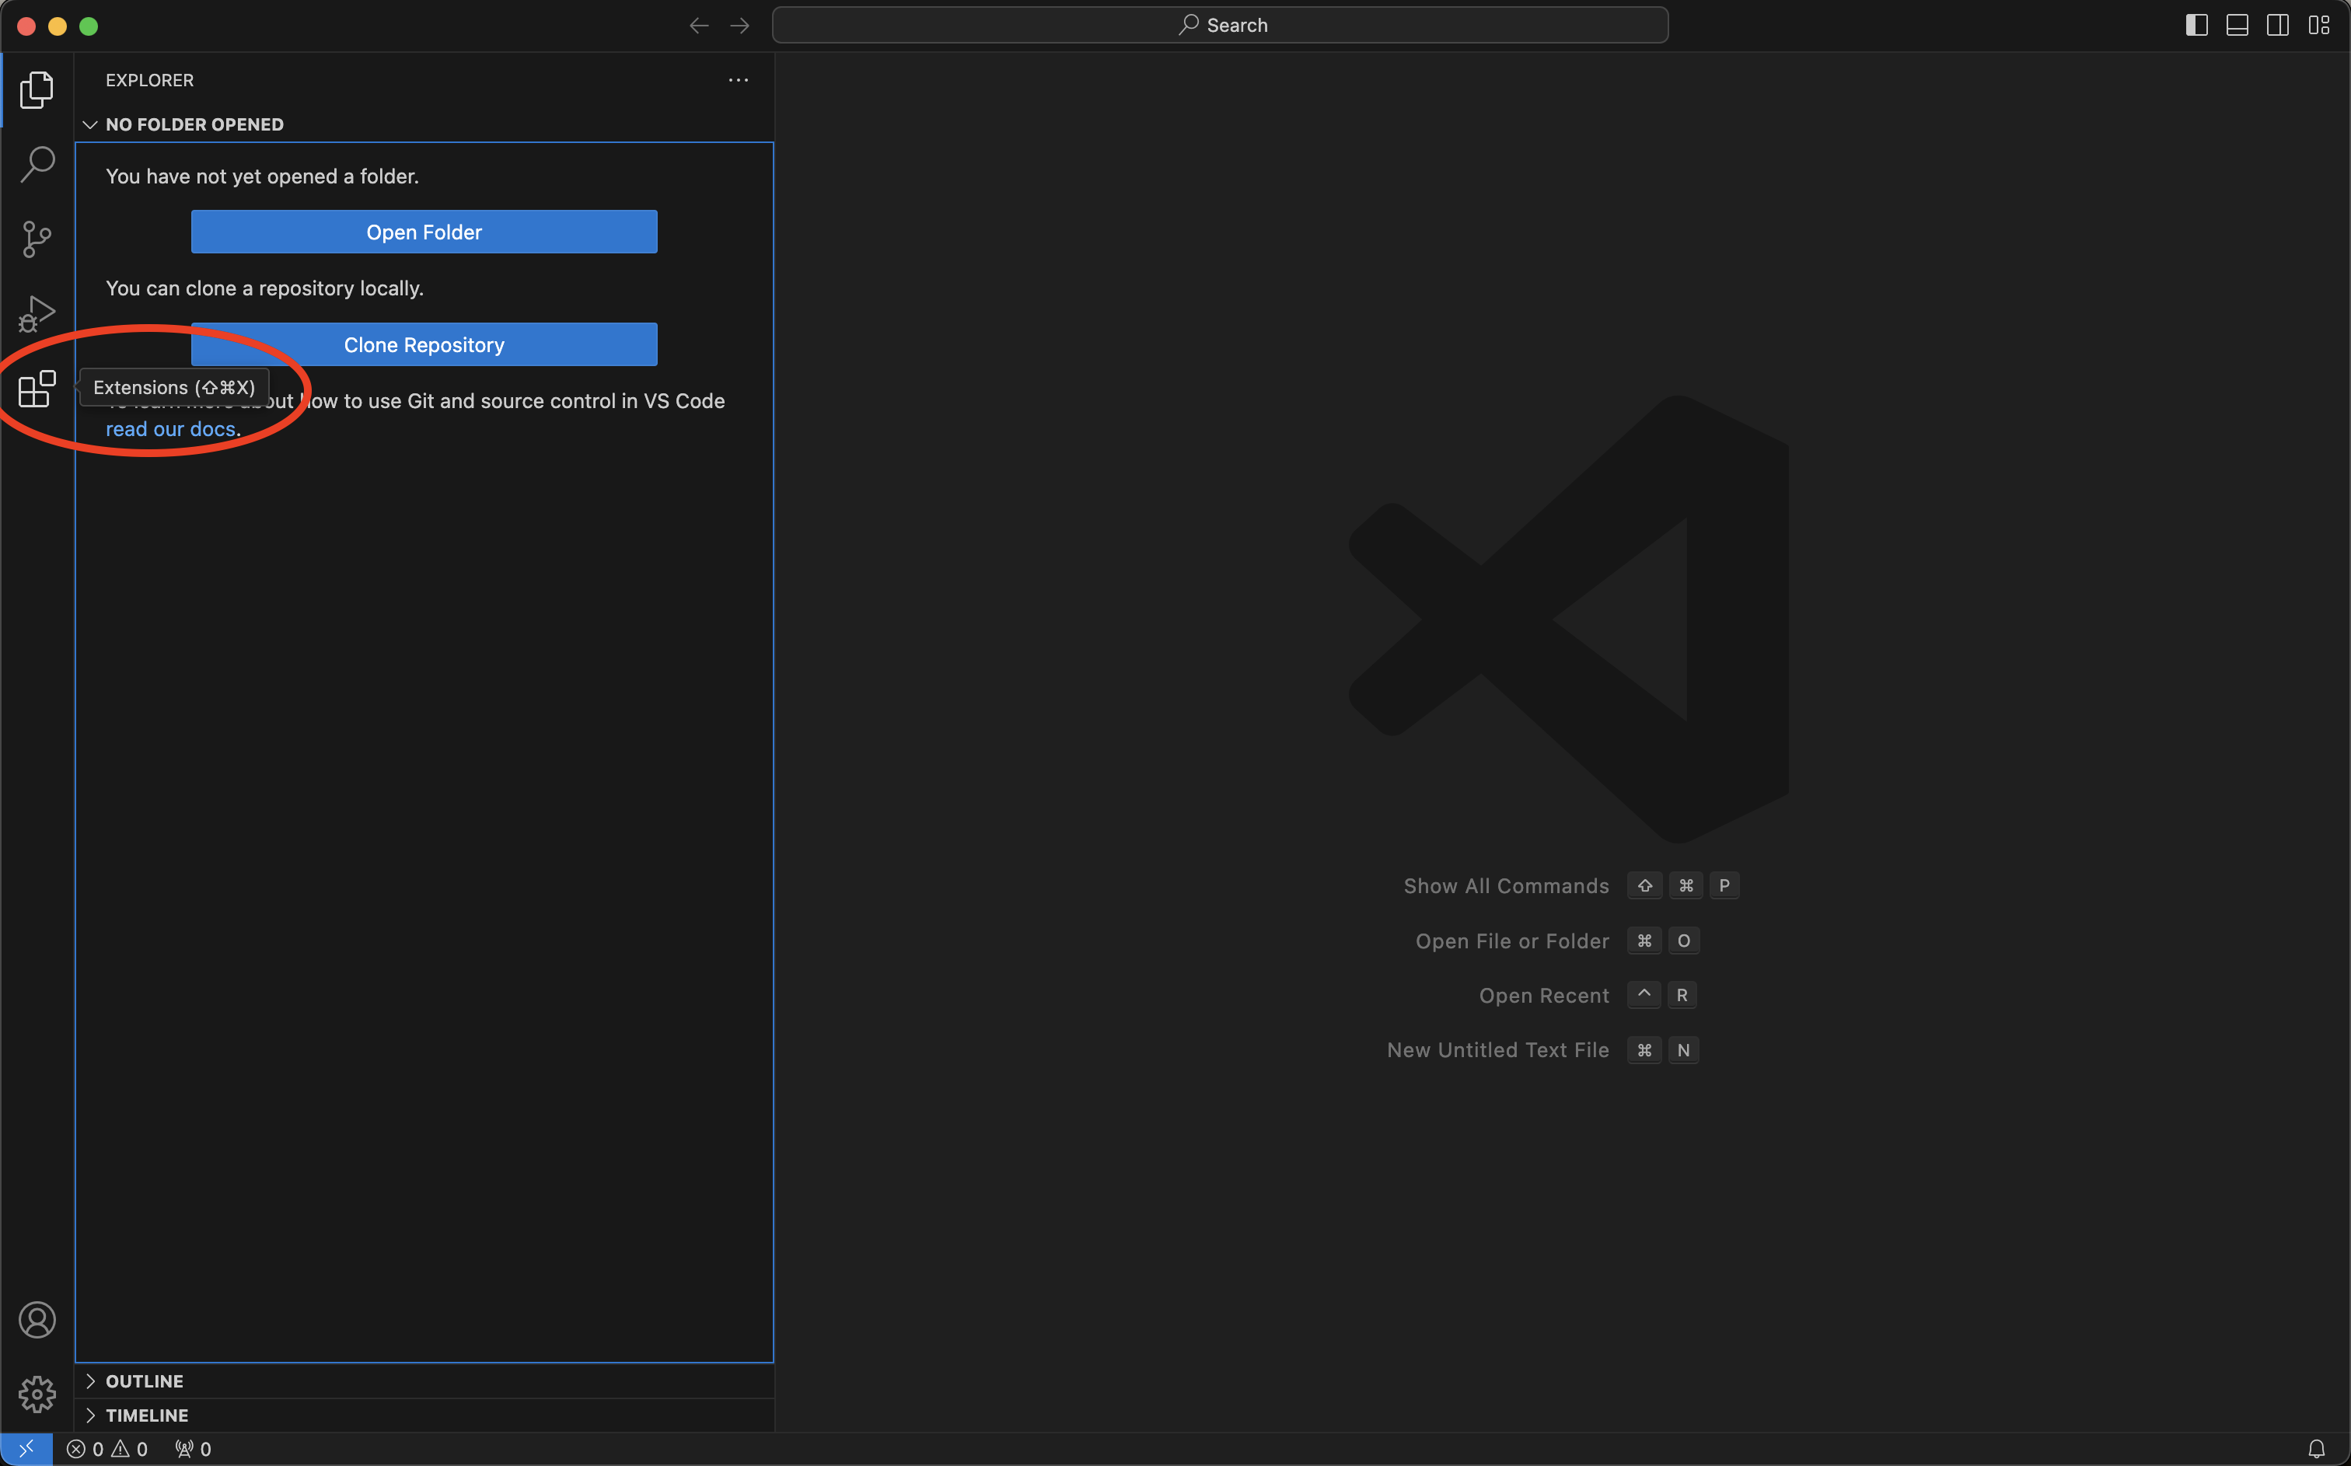Open the Extensions view icon

pyautogui.click(x=37, y=389)
